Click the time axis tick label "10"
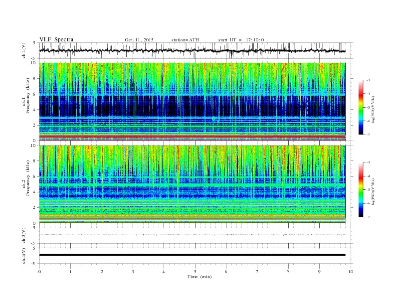 [351, 272]
